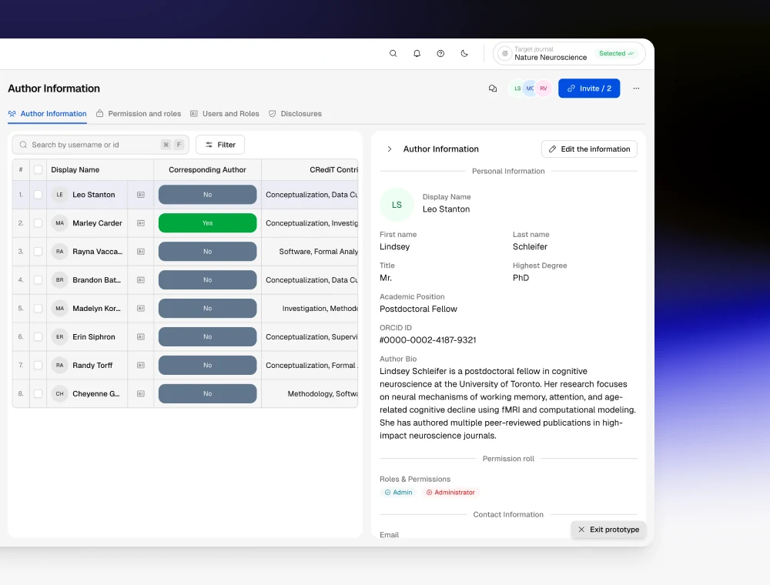Sort by Display Name column header
Screen dimensions: 770x585
75,170
